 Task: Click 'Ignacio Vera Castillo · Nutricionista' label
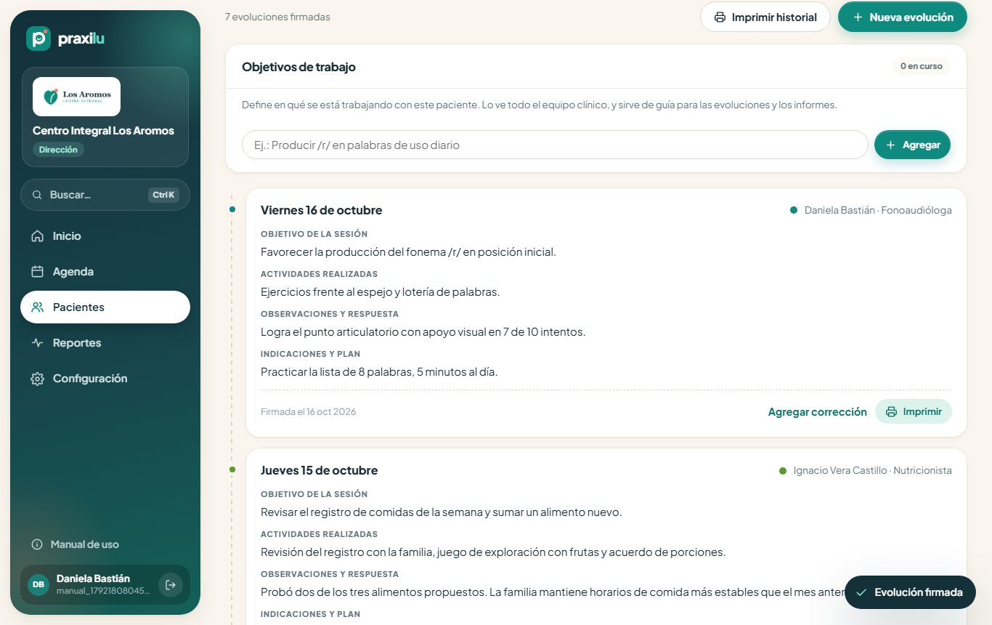872,470
